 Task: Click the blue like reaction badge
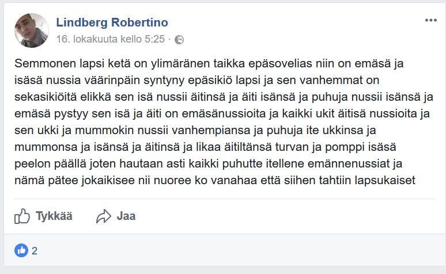coord(21,250)
